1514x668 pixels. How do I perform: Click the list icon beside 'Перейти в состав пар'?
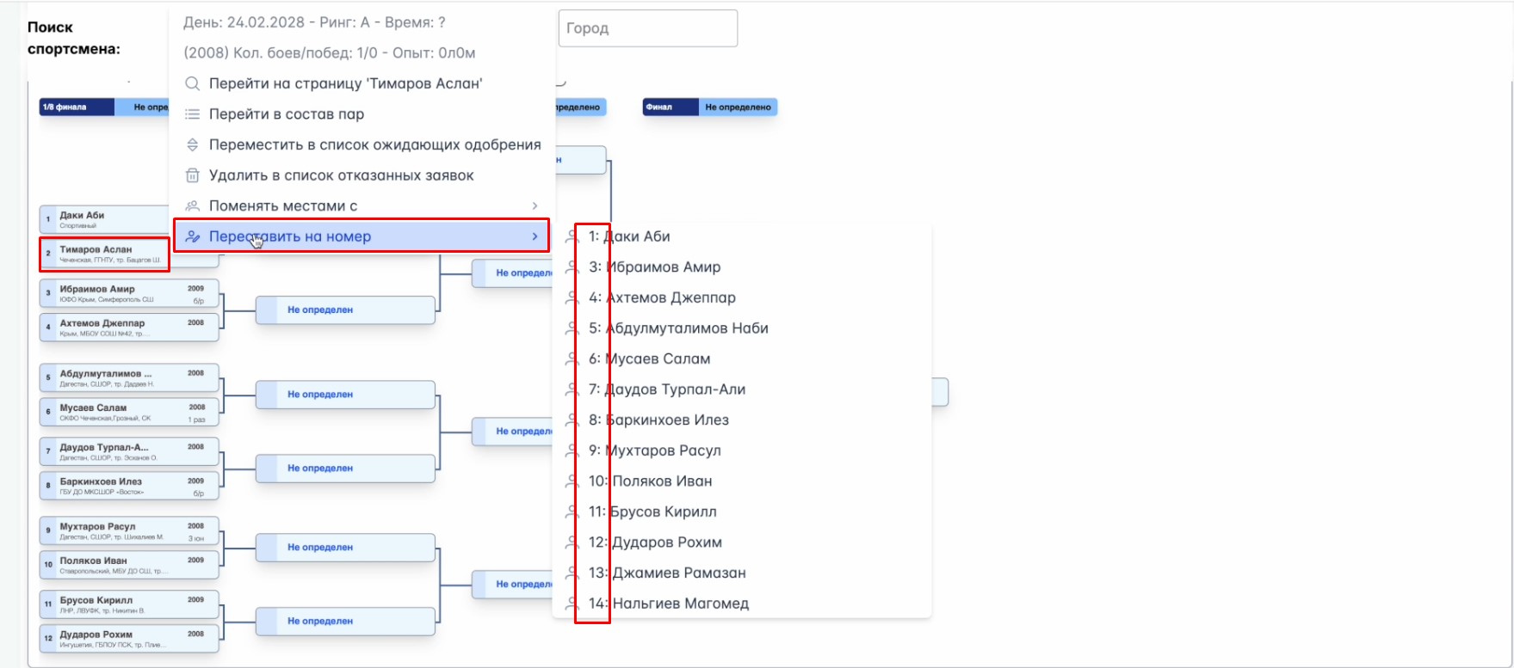[193, 114]
